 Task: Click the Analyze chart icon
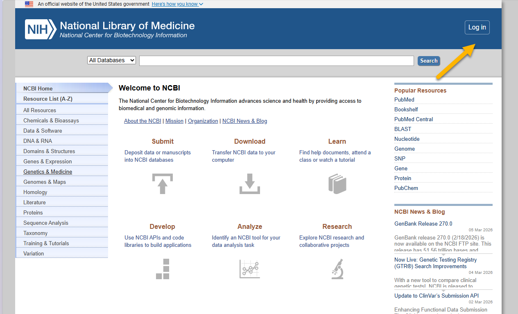click(x=249, y=269)
